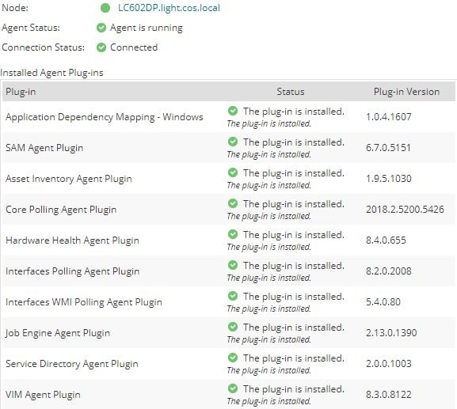
Task: Click the Plug-in Version column header
Action: [406, 92]
